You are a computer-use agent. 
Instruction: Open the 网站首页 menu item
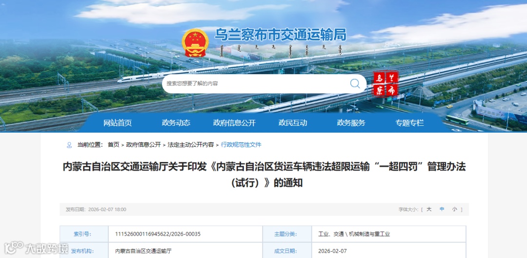tap(118, 123)
